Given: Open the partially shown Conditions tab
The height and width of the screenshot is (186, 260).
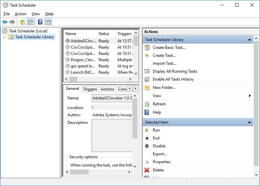Looking at the screenshot, I should 122,89.
